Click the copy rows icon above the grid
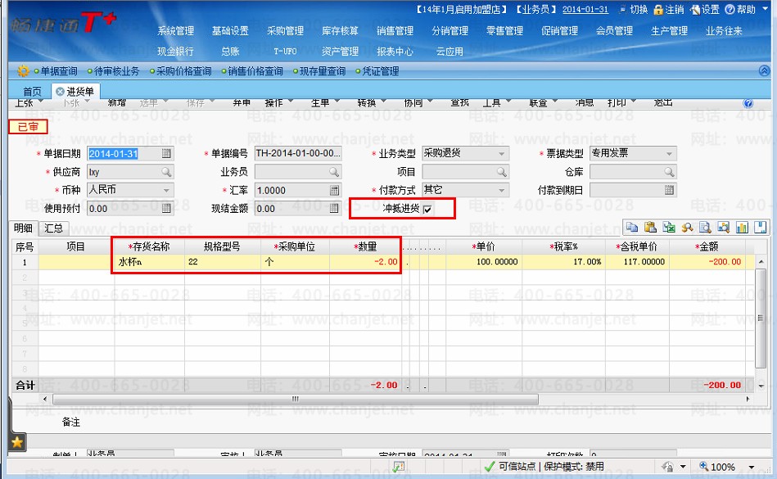Viewport: 777px width, 479px height. point(632,227)
